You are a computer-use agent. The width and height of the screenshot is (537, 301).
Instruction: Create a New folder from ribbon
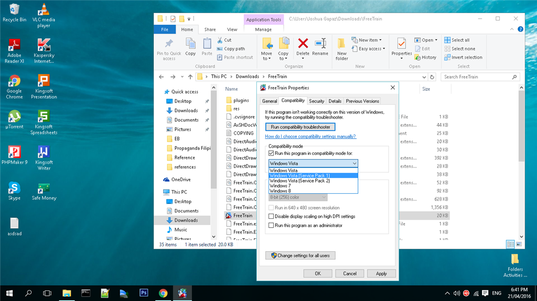(x=341, y=49)
